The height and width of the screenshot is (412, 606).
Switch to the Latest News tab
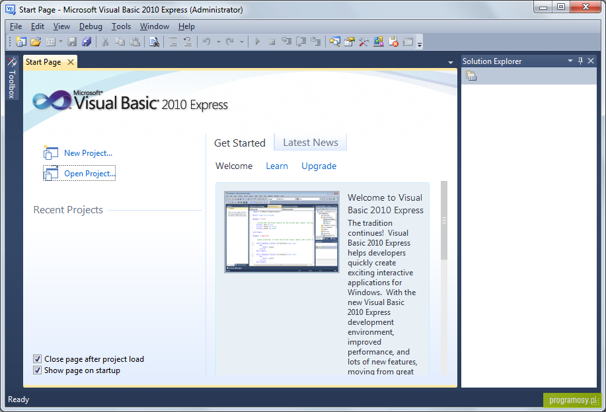point(311,142)
